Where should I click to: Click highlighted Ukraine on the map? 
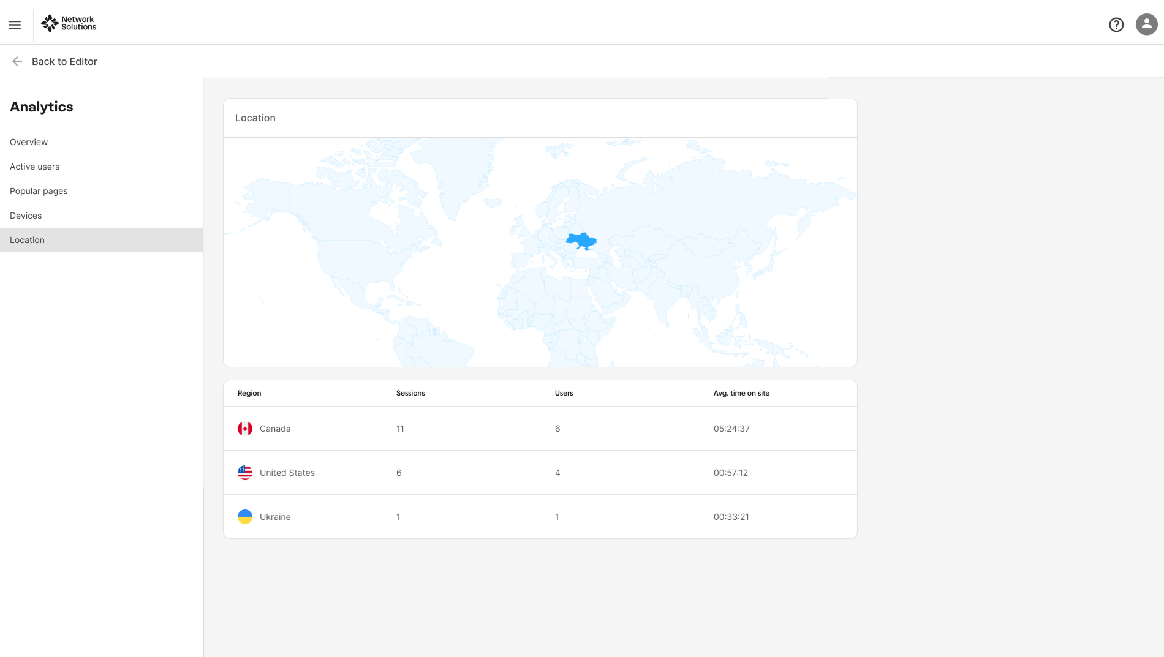point(581,241)
